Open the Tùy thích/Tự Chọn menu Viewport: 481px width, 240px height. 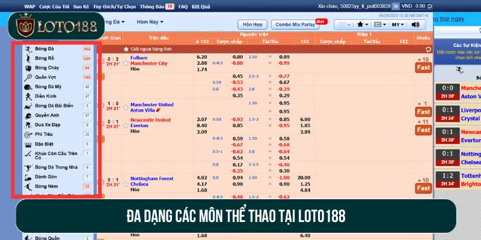114,7
